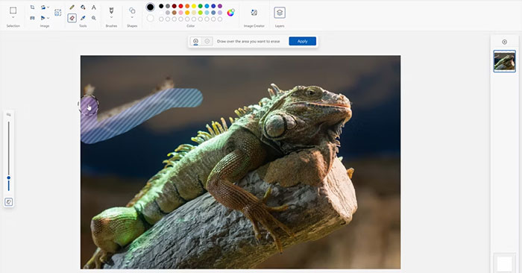Click the Remove background icon
The height and width of the screenshot is (273, 522).
pos(57,13)
